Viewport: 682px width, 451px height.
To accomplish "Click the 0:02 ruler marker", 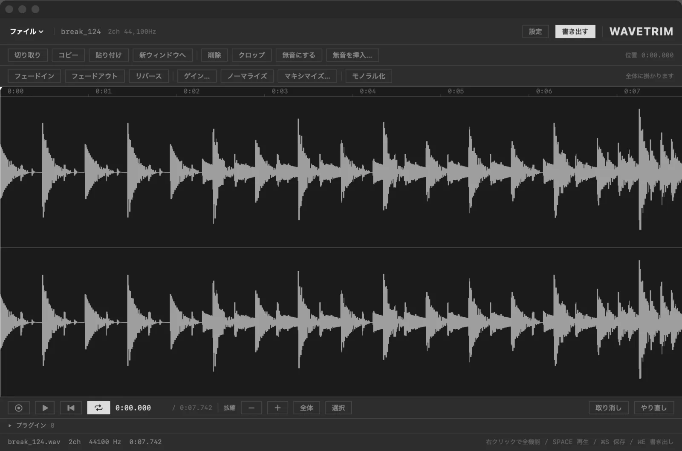I will pos(192,91).
